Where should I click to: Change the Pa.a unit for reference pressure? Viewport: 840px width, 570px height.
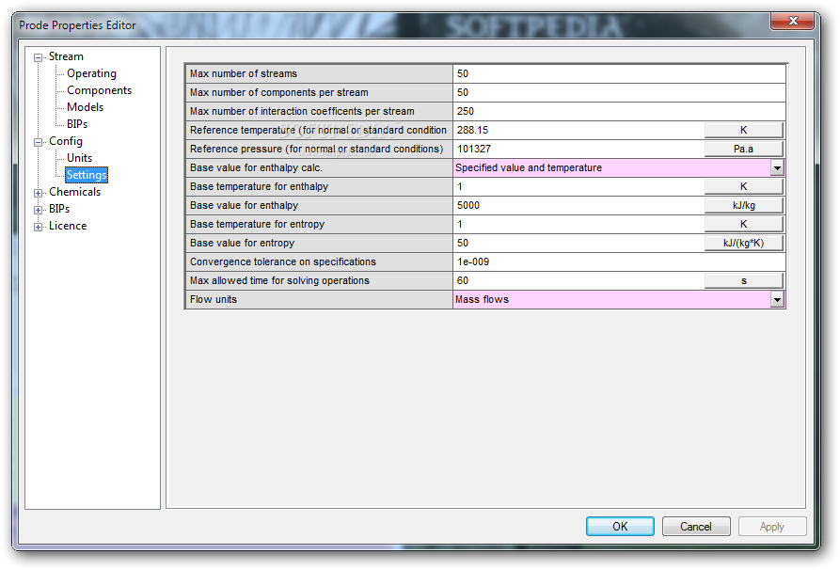pos(743,149)
